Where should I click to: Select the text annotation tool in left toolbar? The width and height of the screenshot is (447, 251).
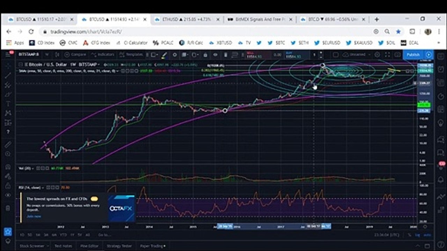(x=8, y=104)
